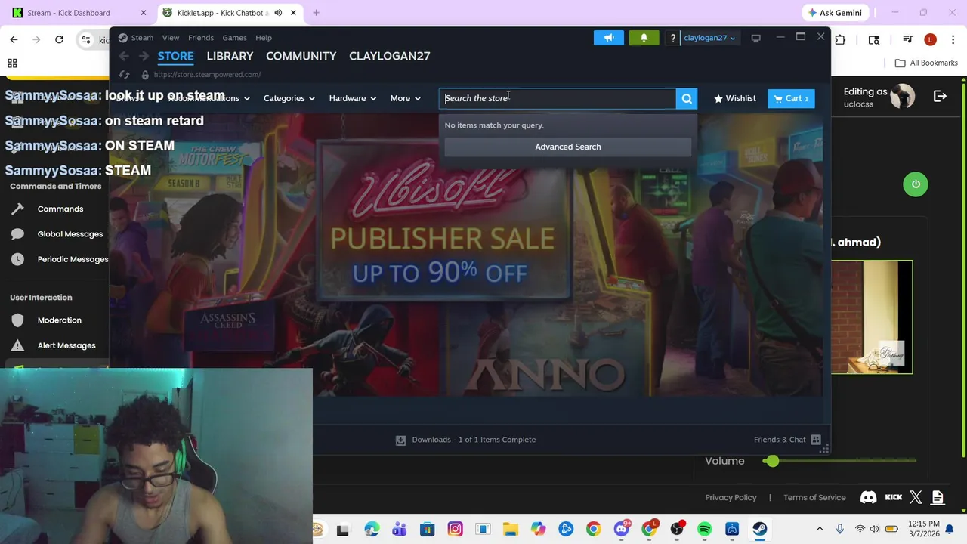The height and width of the screenshot is (544, 967).
Task: Open All Bookmarks folder in Chrome
Action: [x=926, y=63]
